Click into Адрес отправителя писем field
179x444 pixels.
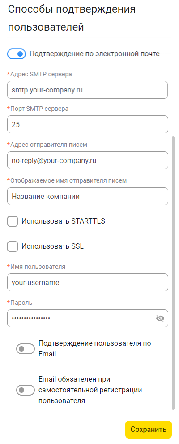[x=88, y=160]
